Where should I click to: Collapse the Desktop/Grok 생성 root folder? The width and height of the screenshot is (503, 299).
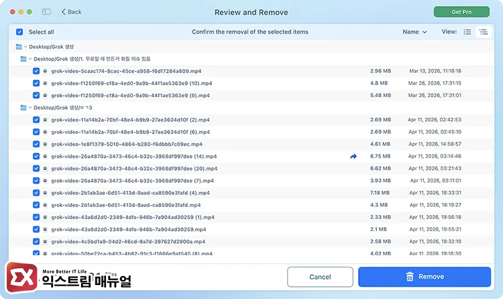coord(25,47)
